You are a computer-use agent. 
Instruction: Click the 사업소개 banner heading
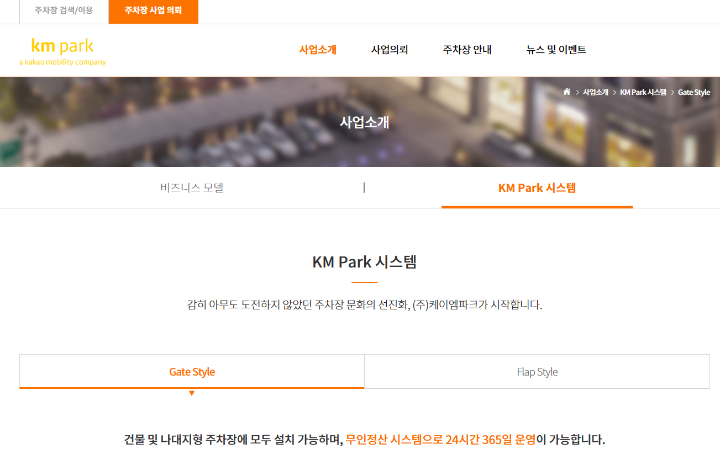pyautogui.click(x=364, y=122)
